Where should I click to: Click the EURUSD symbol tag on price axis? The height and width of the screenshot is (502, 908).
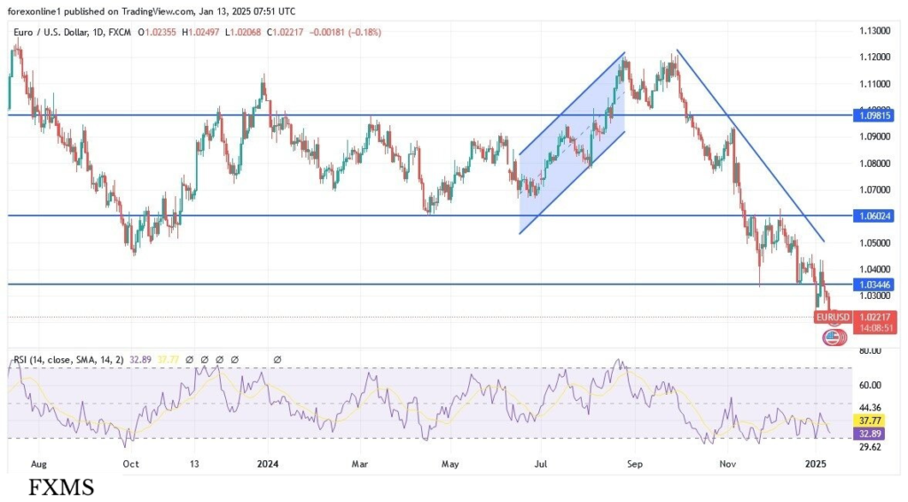click(833, 317)
